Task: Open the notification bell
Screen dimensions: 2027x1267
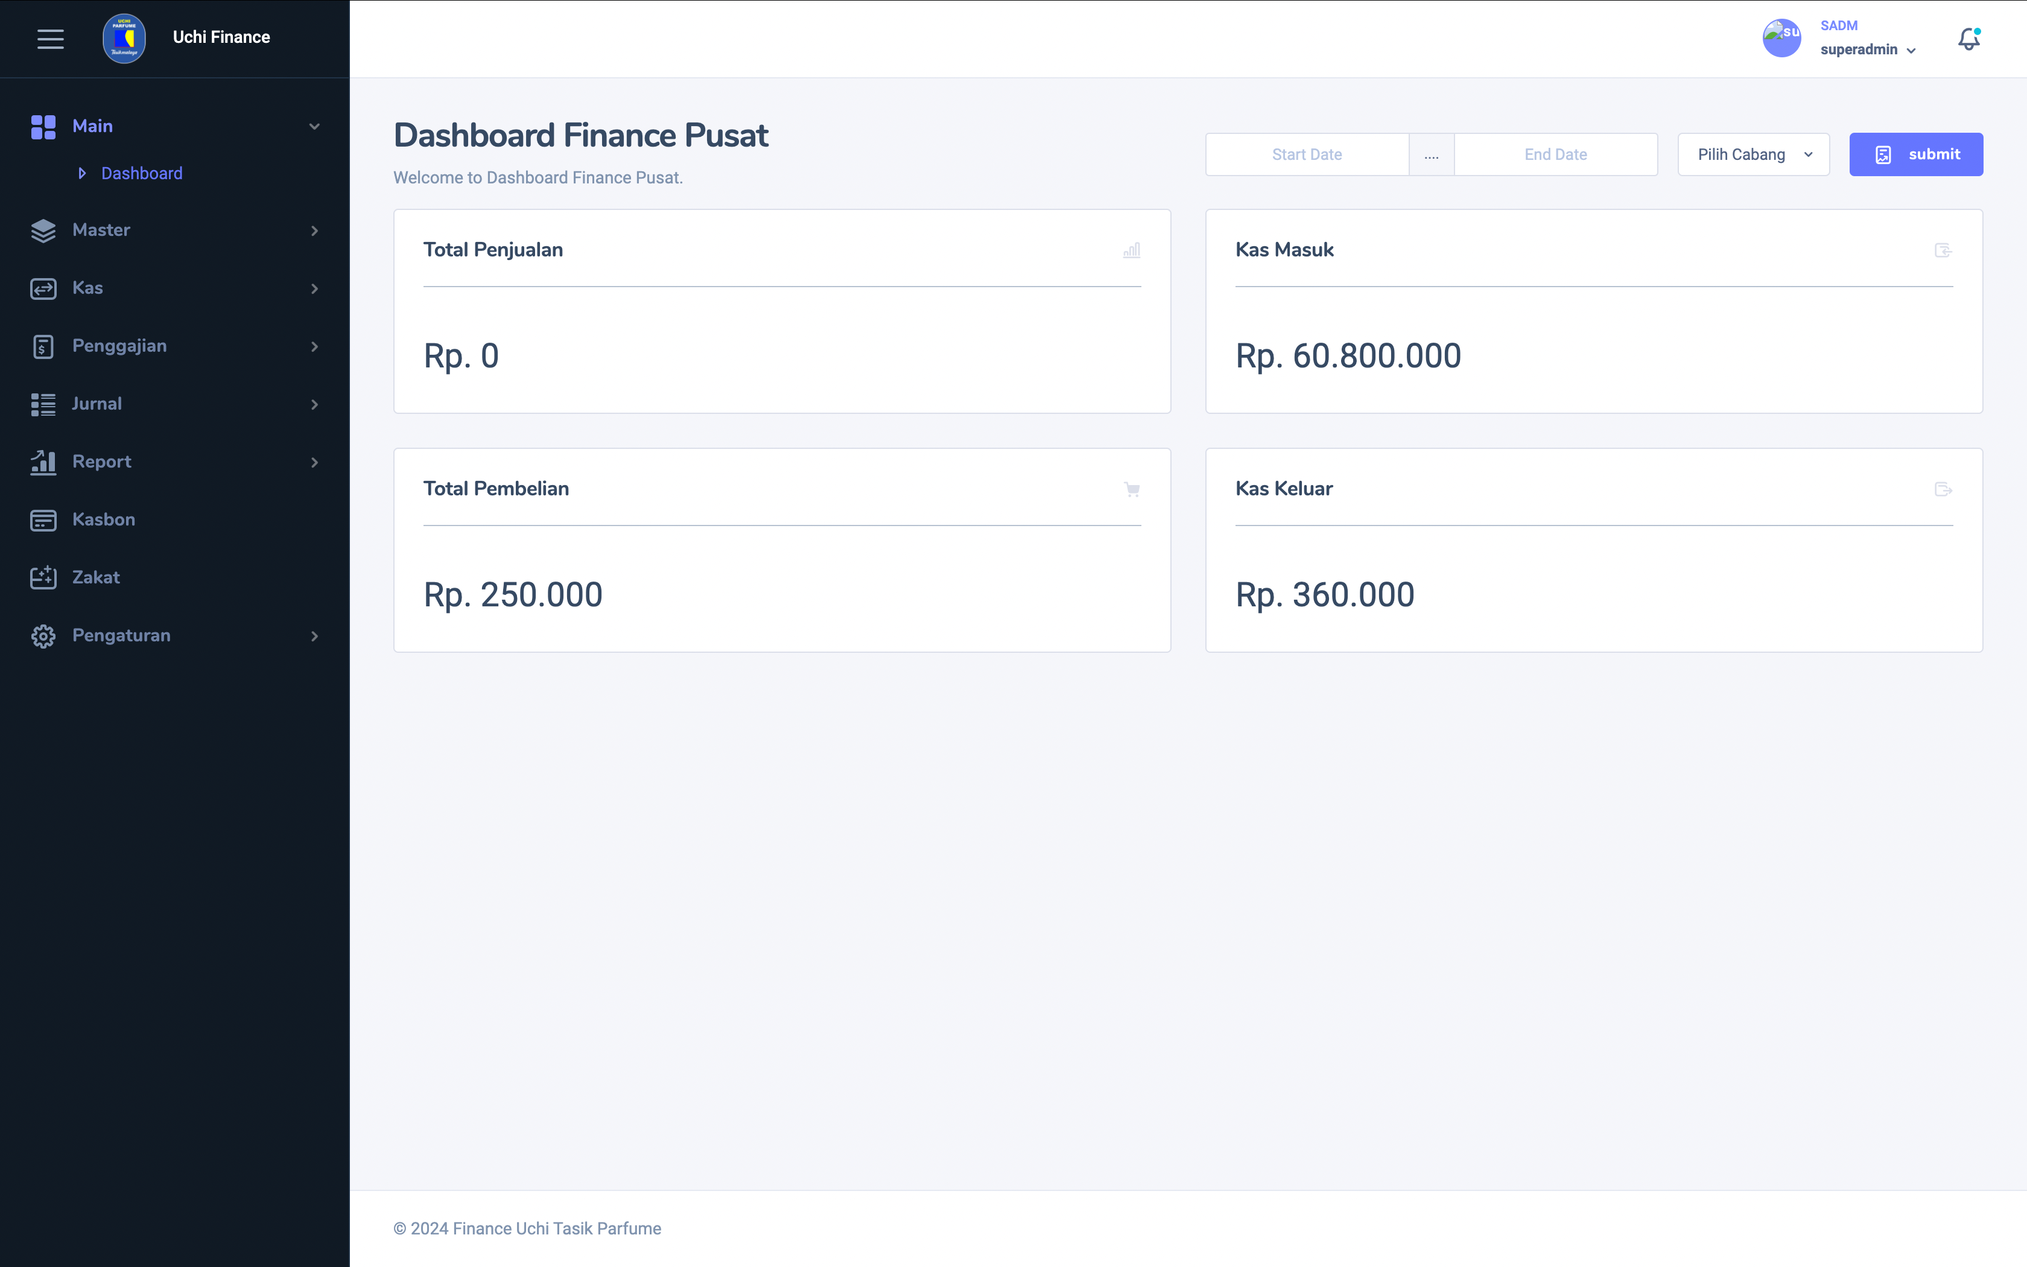Action: coord(1968,39)
